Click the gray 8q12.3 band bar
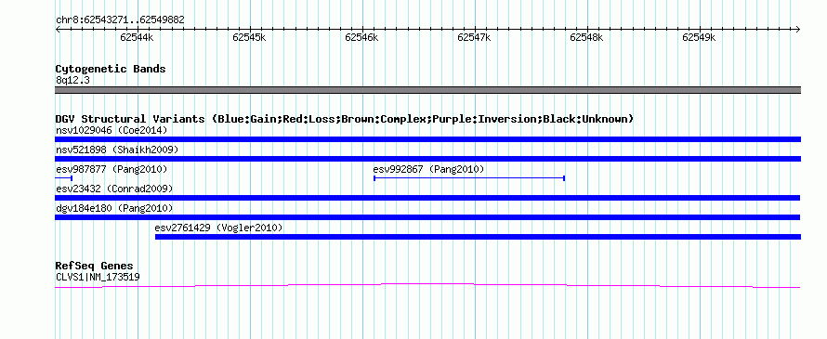Viewport: 827px width, 339px height. click(427, 90)
